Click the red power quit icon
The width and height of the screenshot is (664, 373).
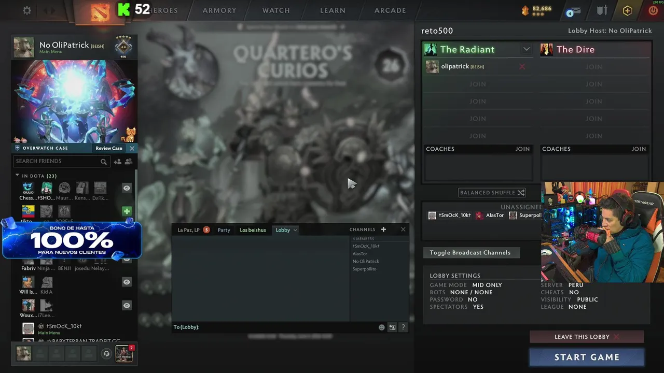pos(653,10)
